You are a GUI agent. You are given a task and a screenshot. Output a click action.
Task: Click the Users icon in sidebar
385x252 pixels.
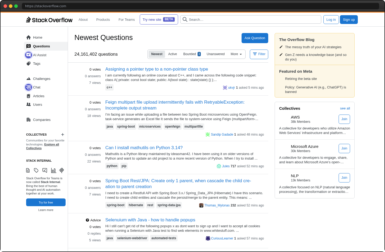pos(28,104)
